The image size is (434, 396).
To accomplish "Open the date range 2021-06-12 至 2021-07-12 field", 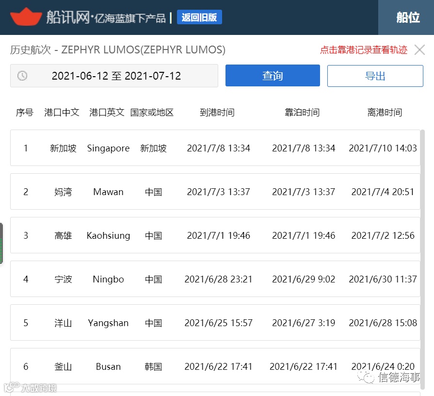I will point(114,76).
